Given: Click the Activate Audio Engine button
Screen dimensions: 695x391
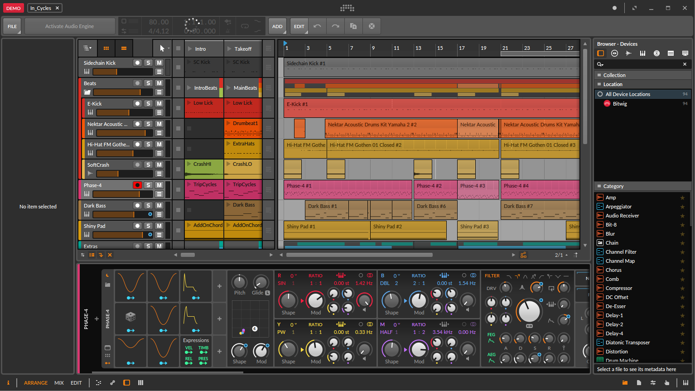Looking at the screenshot, I should click(x=69, y=26).
